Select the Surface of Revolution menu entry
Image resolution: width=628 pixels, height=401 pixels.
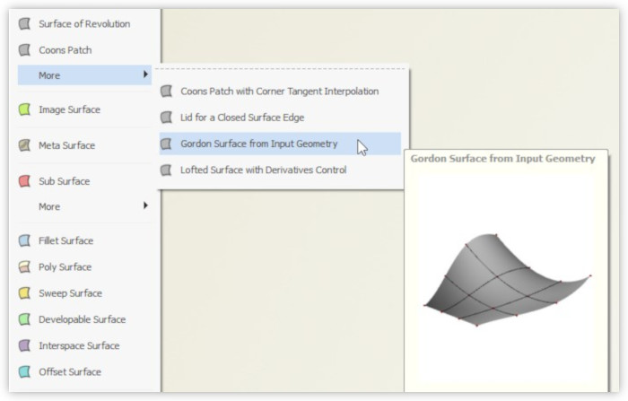[84, 23]
